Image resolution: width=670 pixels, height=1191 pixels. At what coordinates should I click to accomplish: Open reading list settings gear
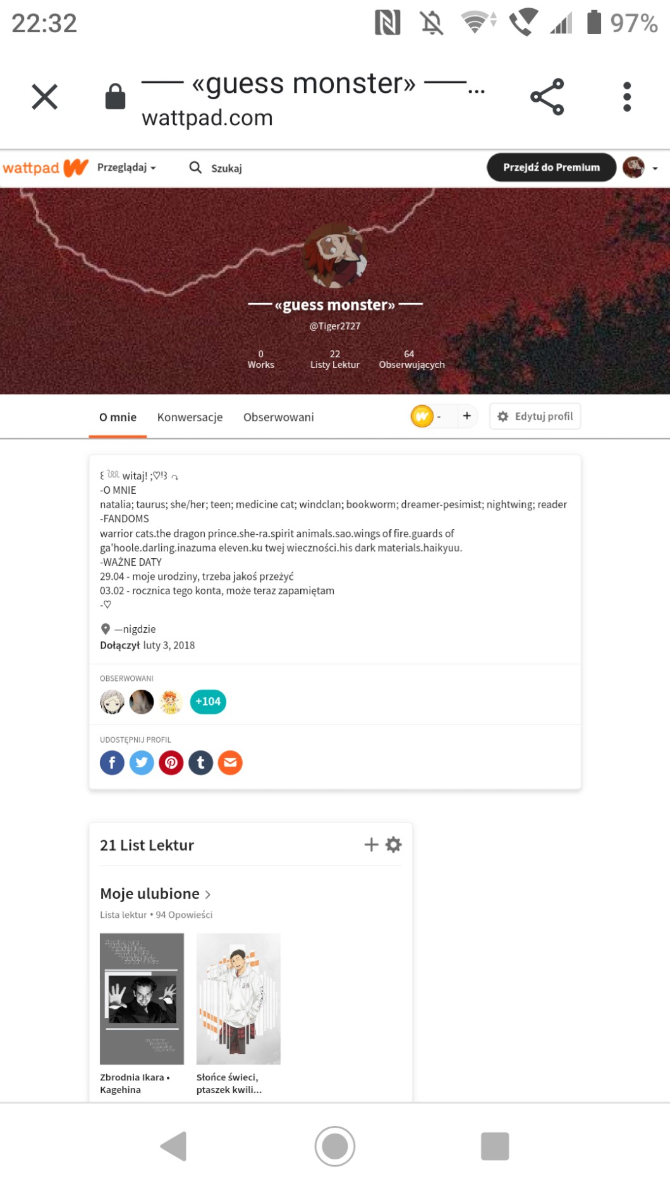pyautogui.click(x=394, y=845)
